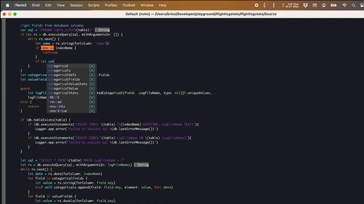Select 'categoricalValueStats' completion suggestion

pyautogui.click(x=72, y=84)
